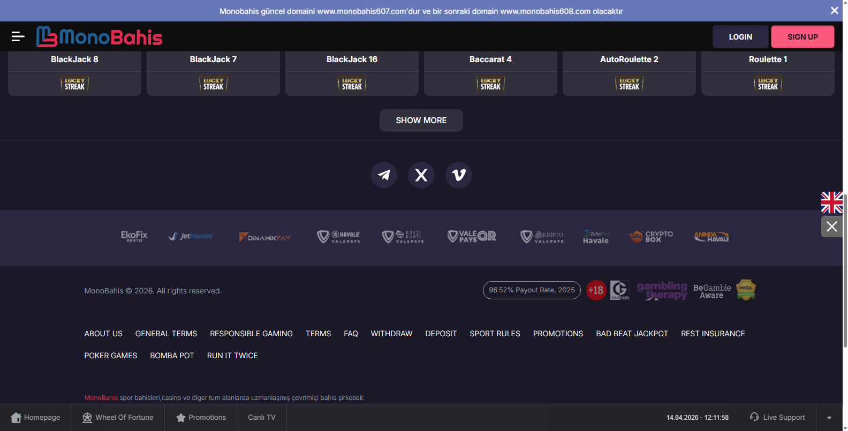Click the red MonoBahis text link
Image resolution: width=848 pixels, height=431 pixels.
click(101, 398)
